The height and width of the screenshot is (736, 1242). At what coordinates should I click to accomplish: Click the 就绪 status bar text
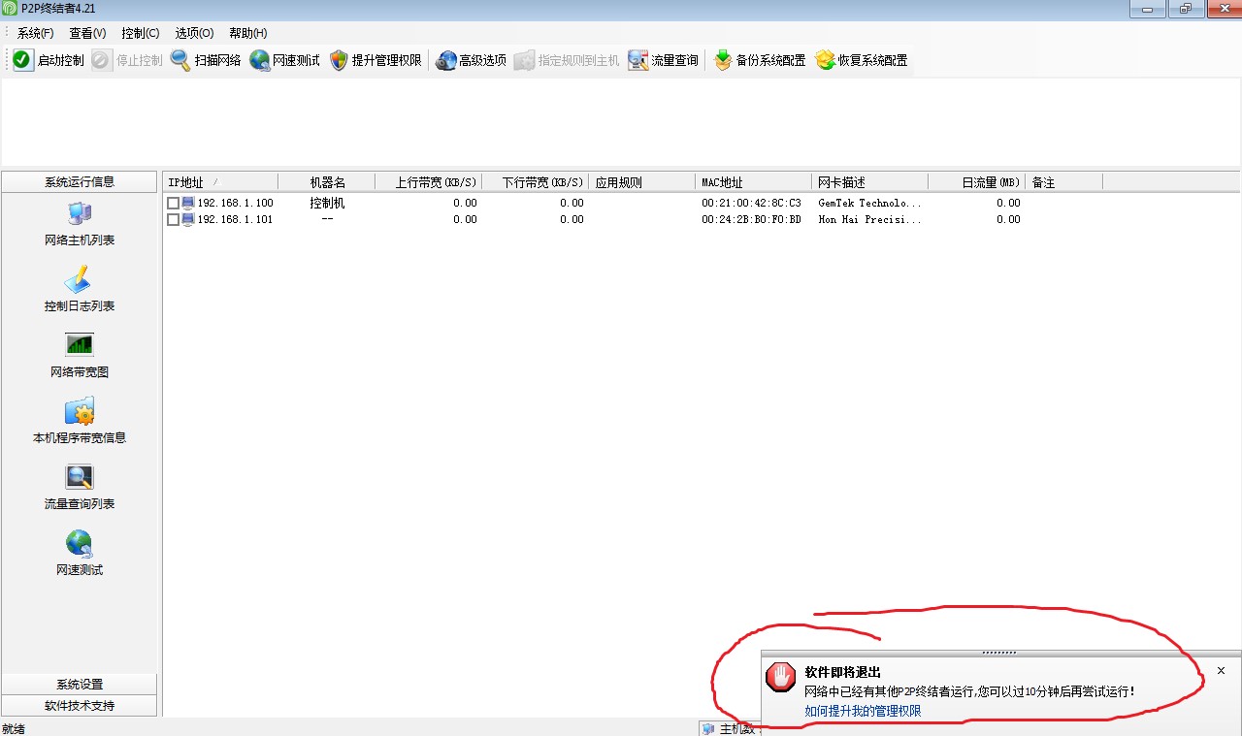coord(14,728)
